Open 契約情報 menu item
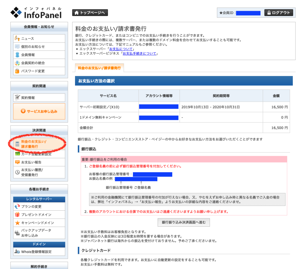Image resolution: width=299 pixels, height=269 pixels. pos(39,98)
